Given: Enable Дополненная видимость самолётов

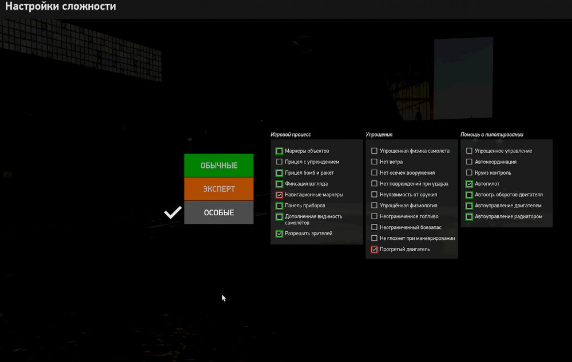Looking at the screenshot, I should click(x=279, y=217).
